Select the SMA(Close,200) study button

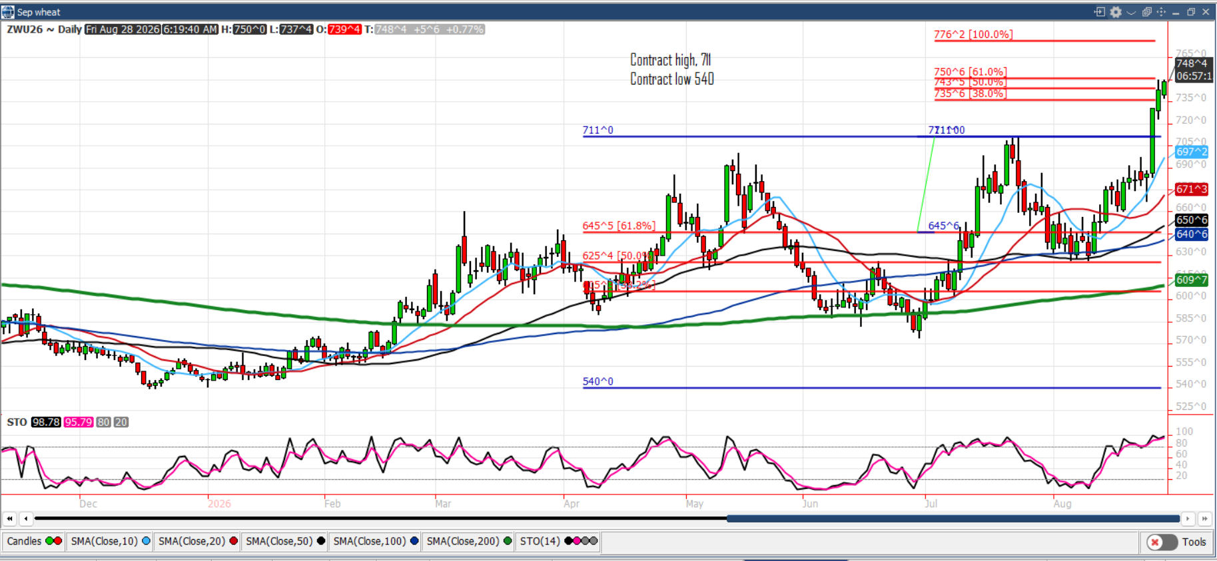469,541
